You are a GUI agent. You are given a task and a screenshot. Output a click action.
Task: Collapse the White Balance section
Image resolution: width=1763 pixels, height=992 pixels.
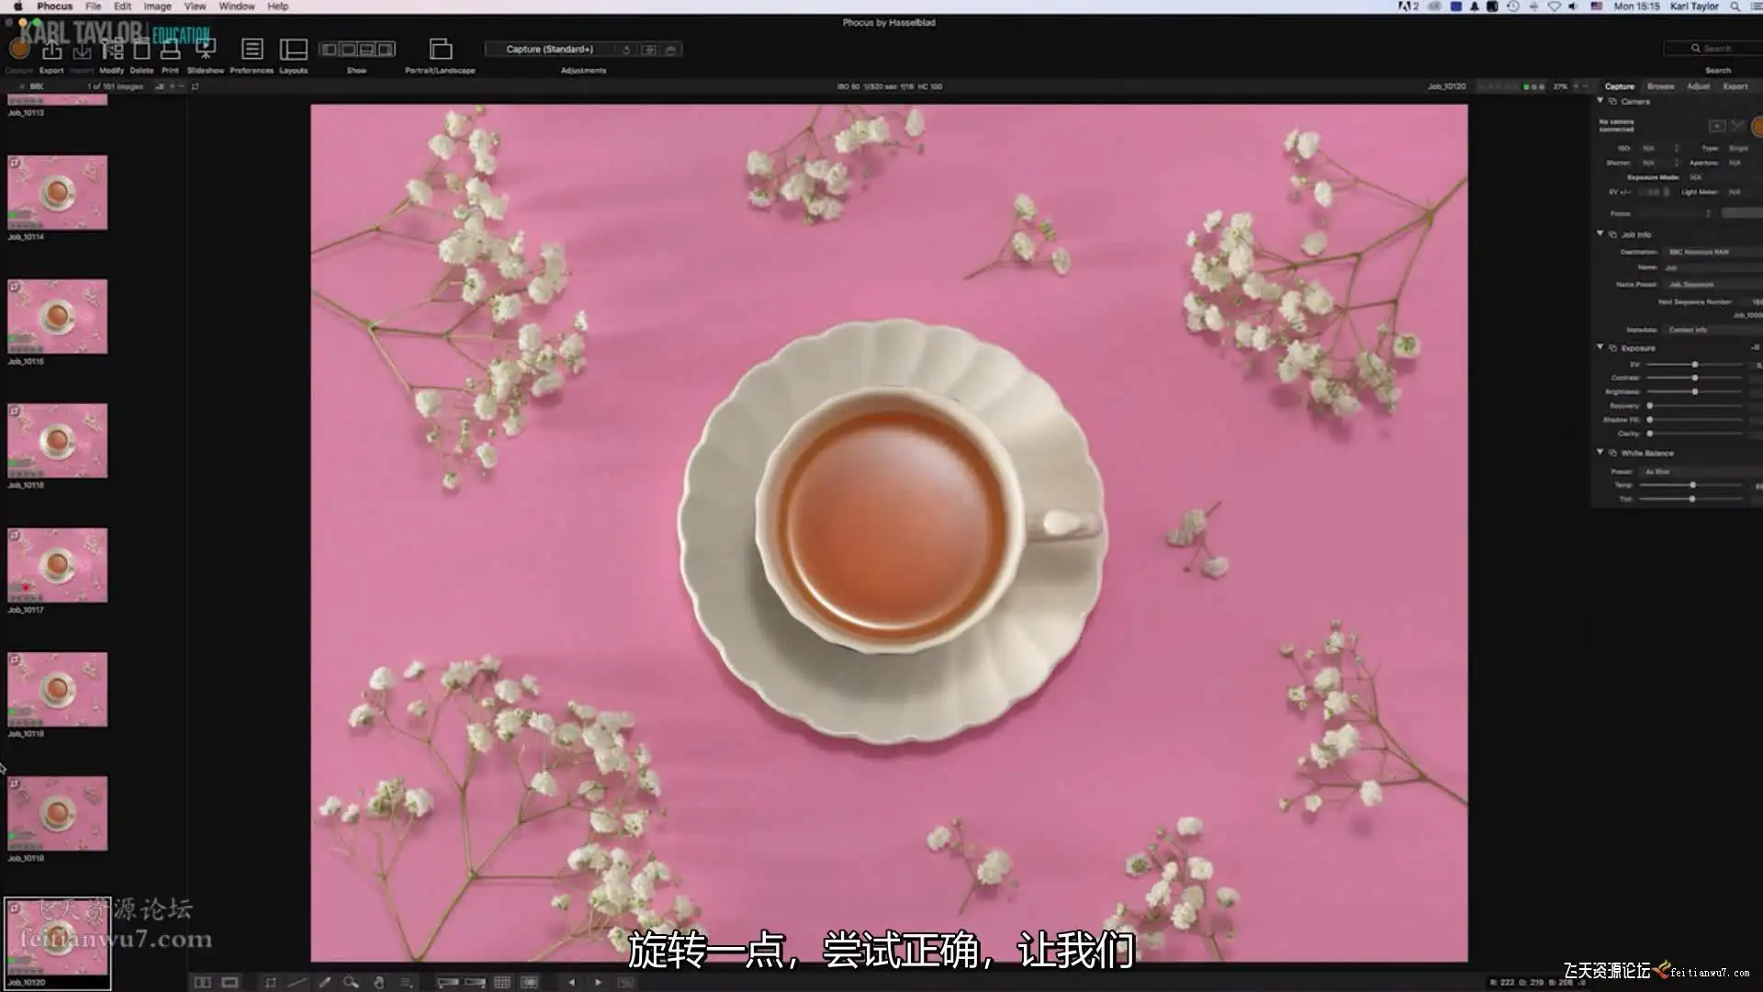click(1600, 453)
